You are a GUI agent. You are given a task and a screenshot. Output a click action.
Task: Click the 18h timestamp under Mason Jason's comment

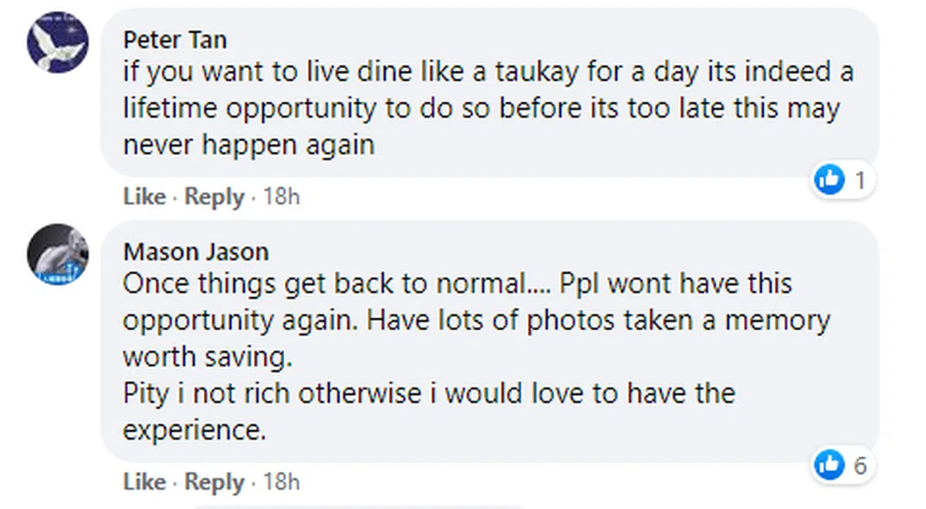click(x=281, y=482)
